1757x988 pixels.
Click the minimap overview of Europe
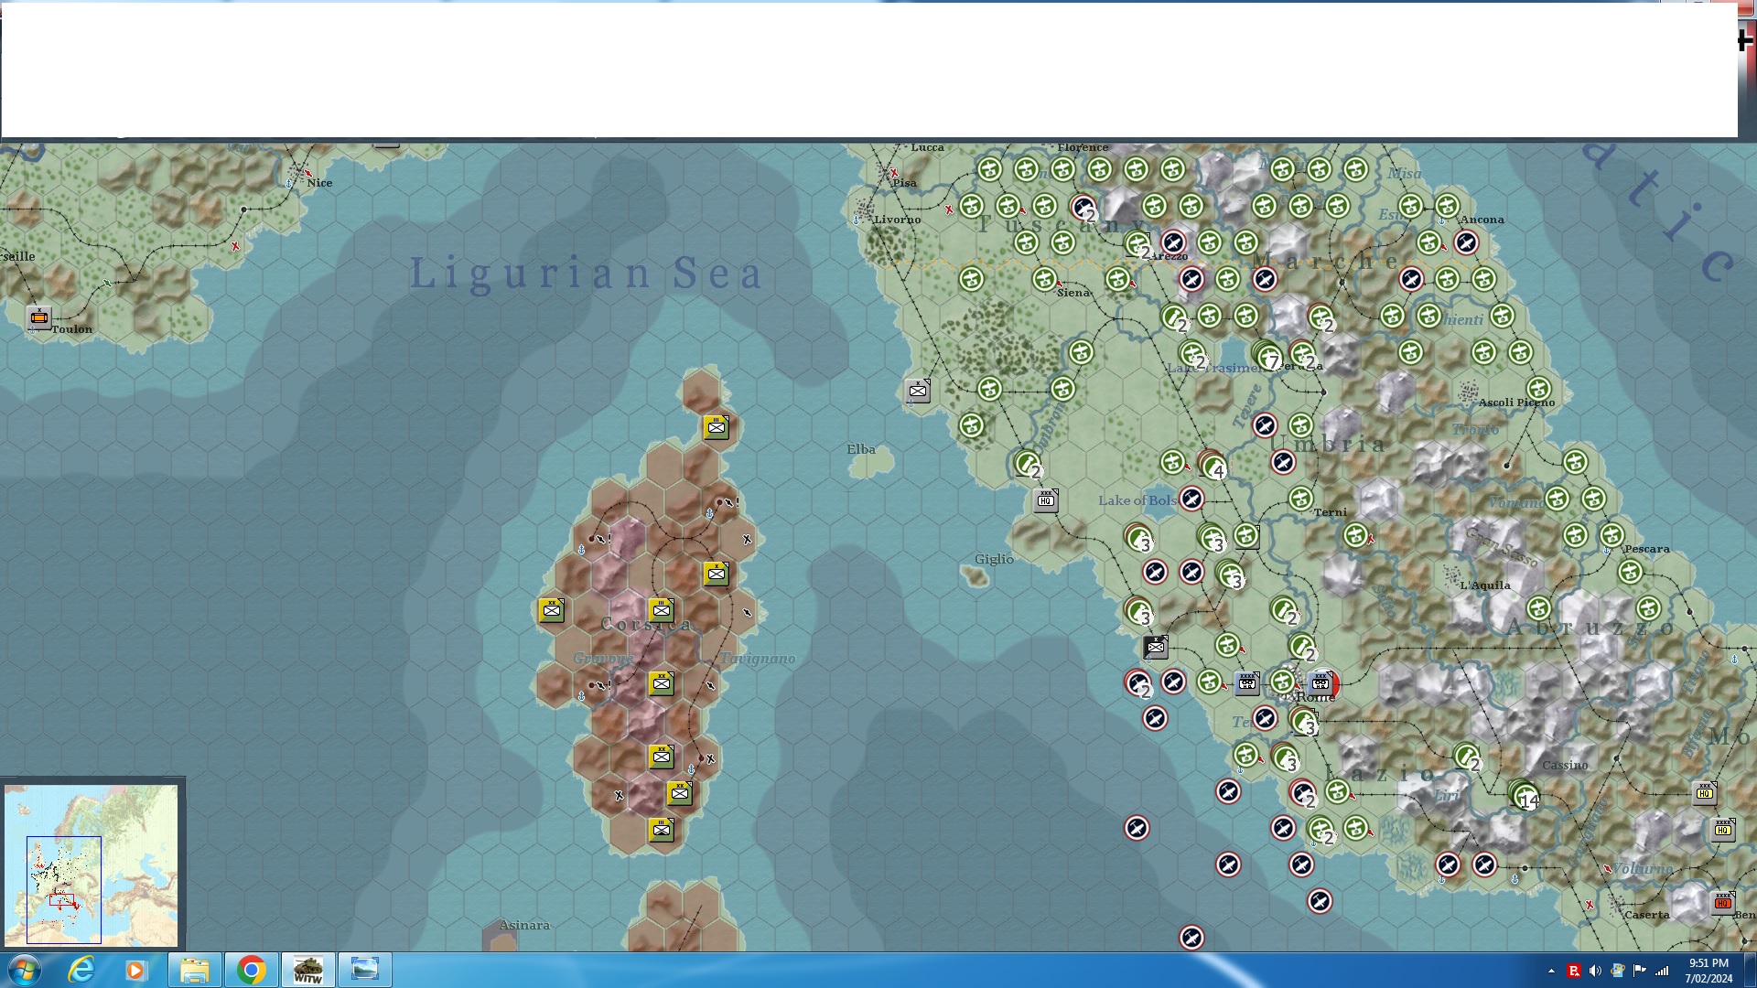[92, 864]
